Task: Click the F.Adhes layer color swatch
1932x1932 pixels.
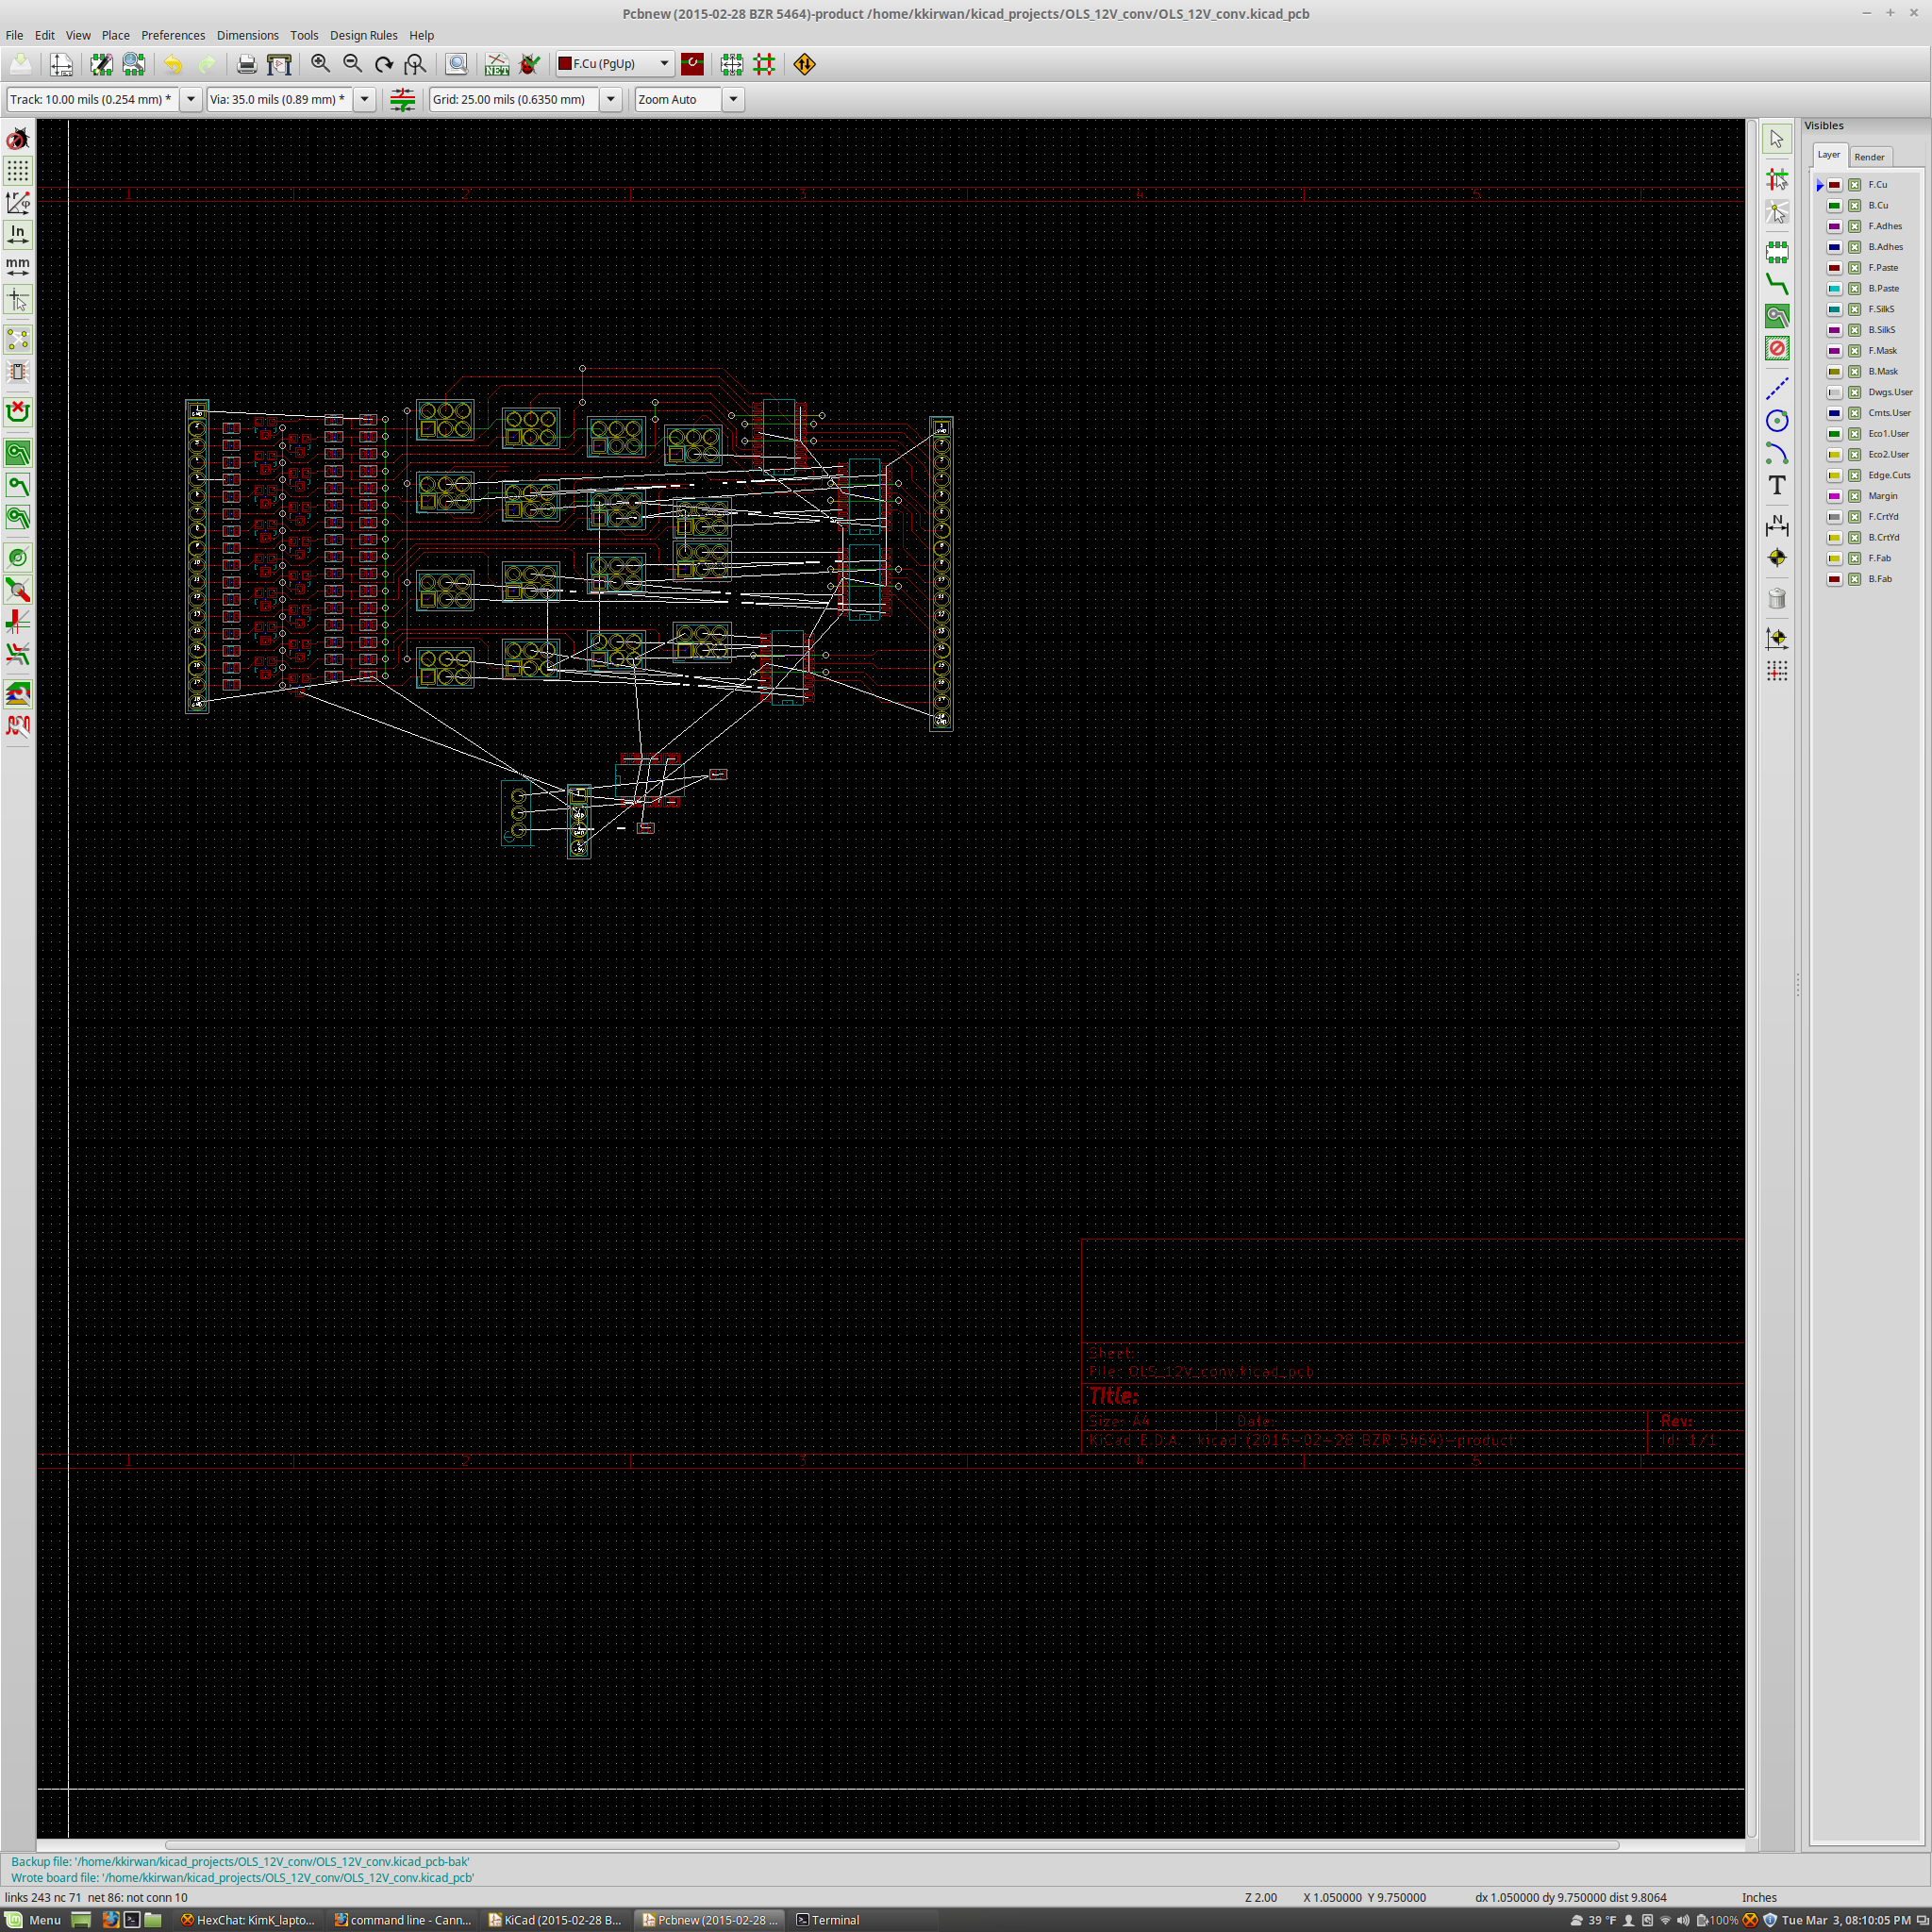Action: pos(1834,227)
